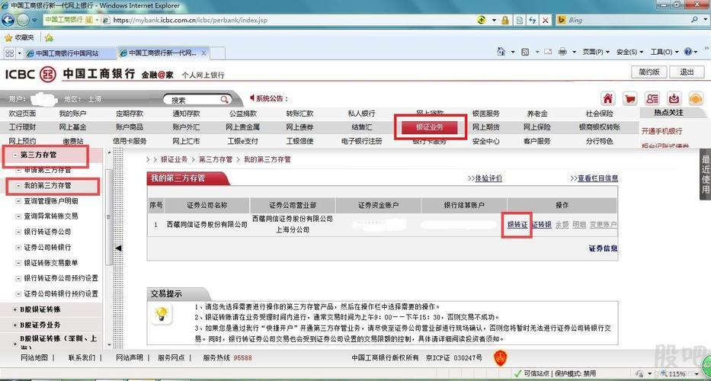Click the RSS feeds icon in command bar
This screenshot has width=711, height=381.
525,52
